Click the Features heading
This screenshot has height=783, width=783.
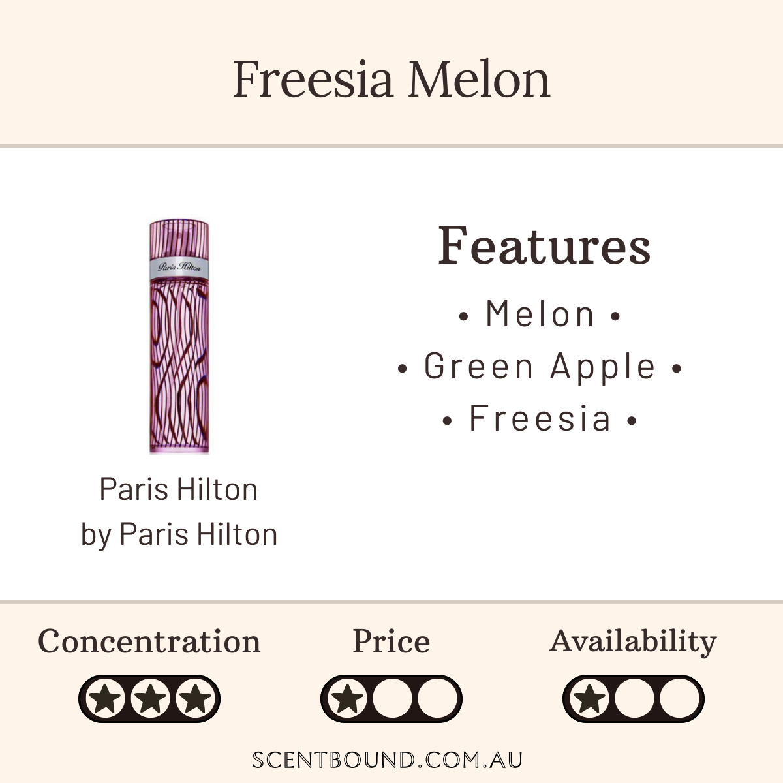click(544, 246)
